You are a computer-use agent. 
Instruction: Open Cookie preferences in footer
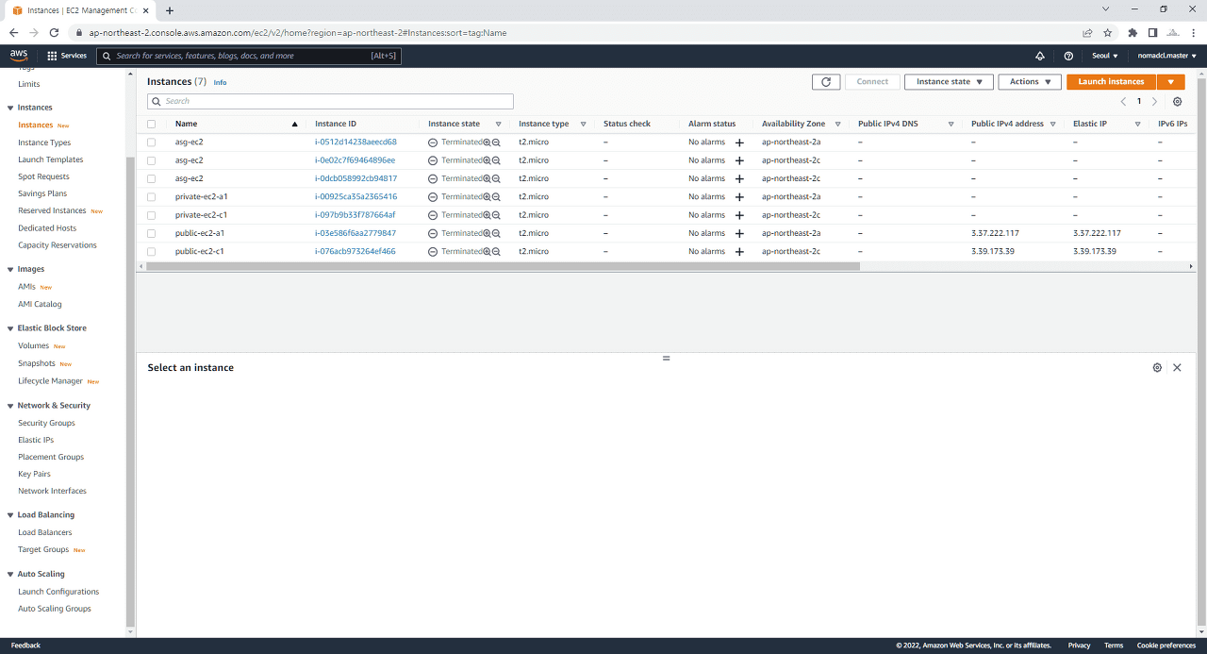pos(1166,646)
